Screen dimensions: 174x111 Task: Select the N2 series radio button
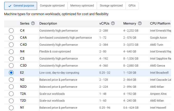click(x=11, y=80)
